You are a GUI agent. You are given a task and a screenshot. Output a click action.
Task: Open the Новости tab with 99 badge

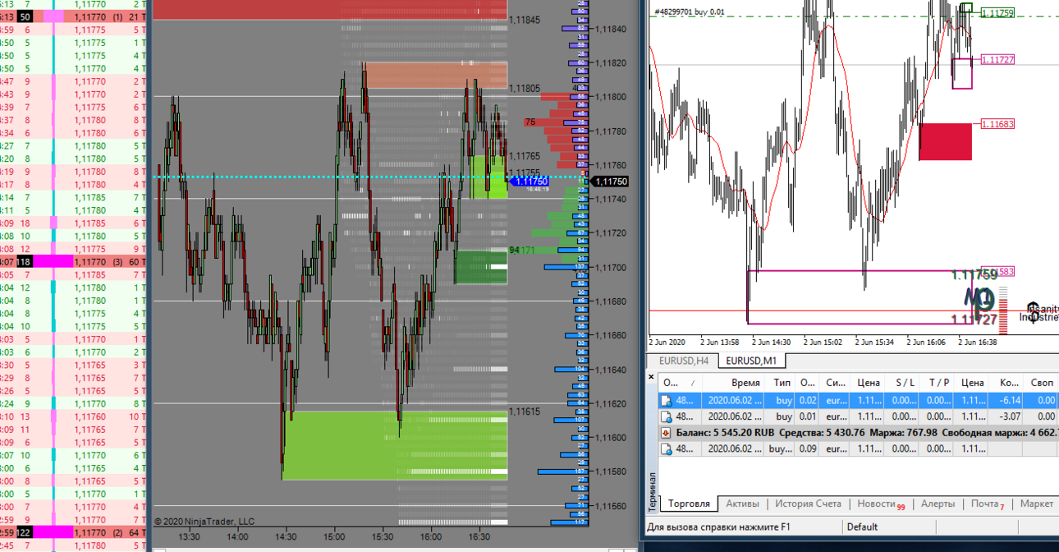(x=881, y=504)
